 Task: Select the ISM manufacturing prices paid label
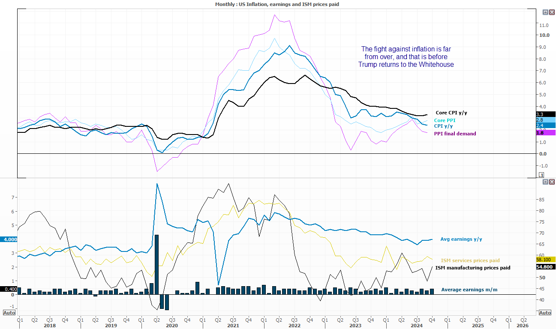pyautogui.click(x=473, y=268)
